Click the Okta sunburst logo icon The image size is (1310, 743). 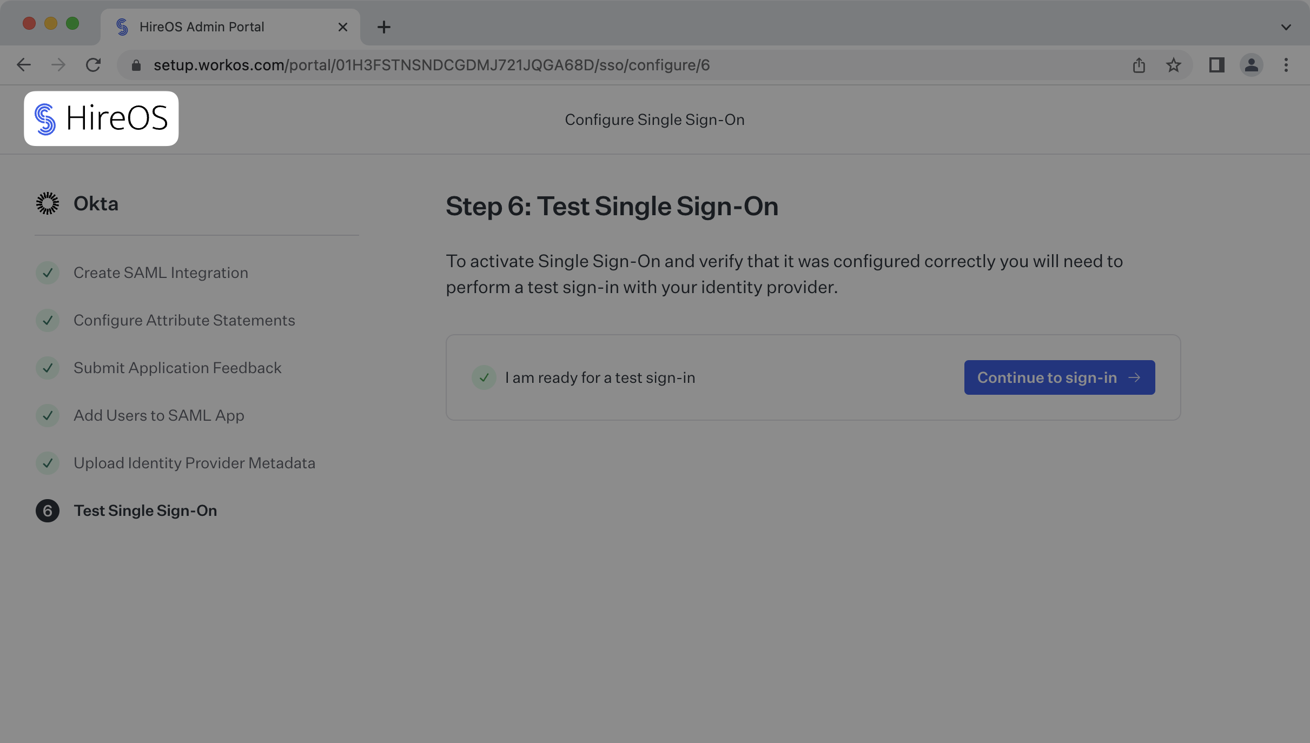pos(48,204)
